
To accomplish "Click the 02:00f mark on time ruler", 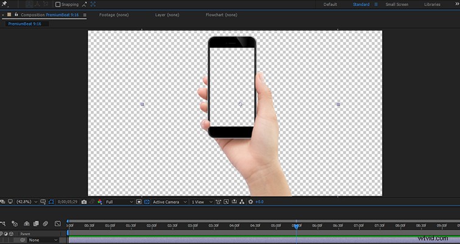I will tap(152, 226).
